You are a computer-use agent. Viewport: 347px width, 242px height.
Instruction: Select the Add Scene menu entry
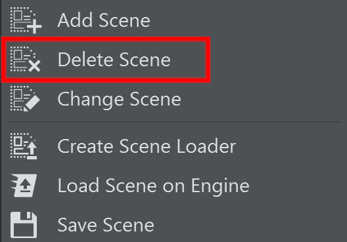pos(173,20)
